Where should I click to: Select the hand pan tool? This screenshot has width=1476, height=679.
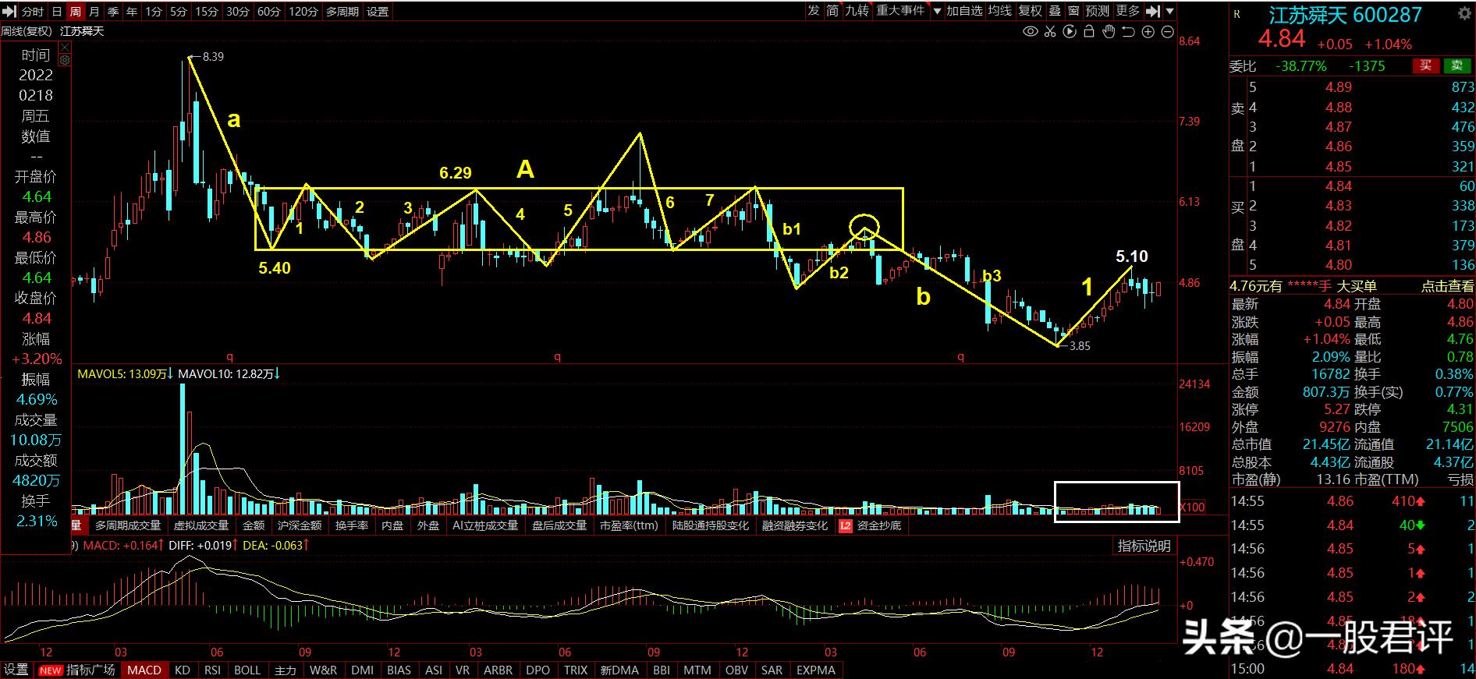pos(1109,32)
